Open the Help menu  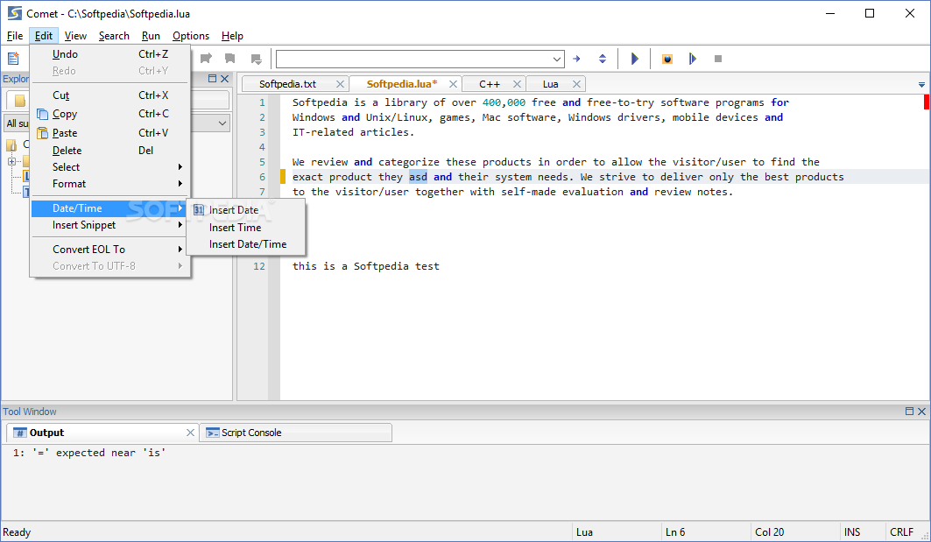[232, 36]
